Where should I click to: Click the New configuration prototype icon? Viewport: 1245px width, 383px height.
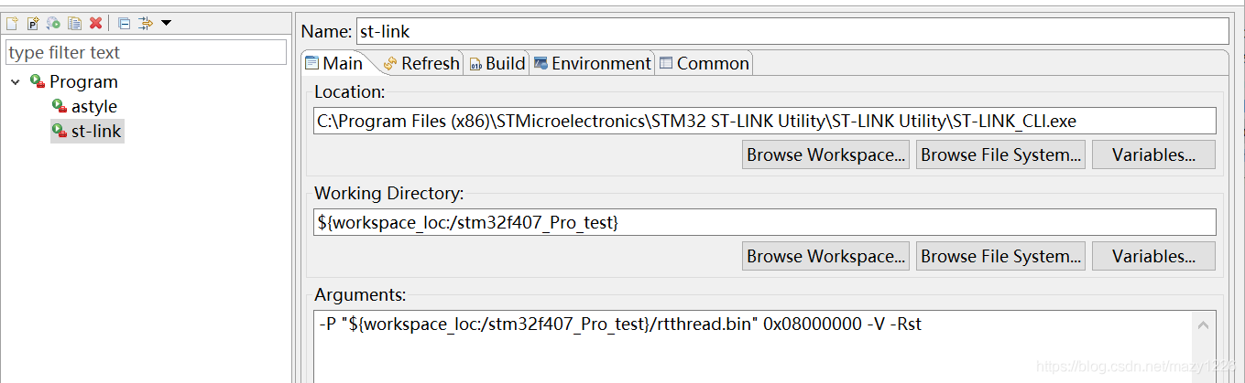point(33,23)
